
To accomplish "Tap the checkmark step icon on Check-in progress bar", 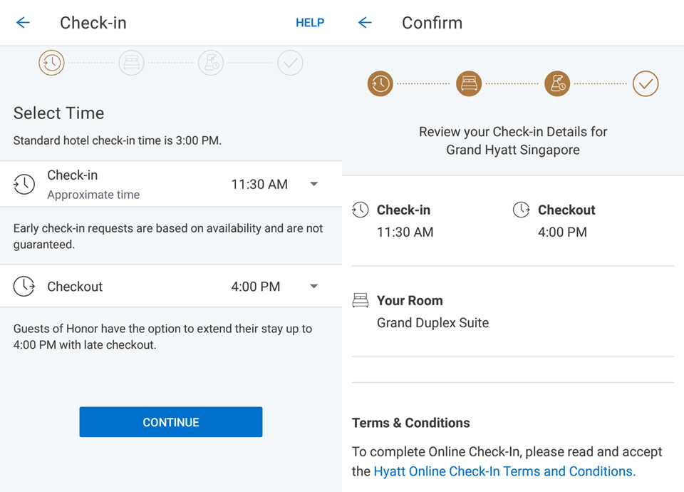I will click(290, 63).
